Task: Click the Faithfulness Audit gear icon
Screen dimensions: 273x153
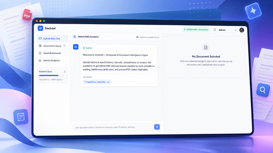Action: point(137,37)
